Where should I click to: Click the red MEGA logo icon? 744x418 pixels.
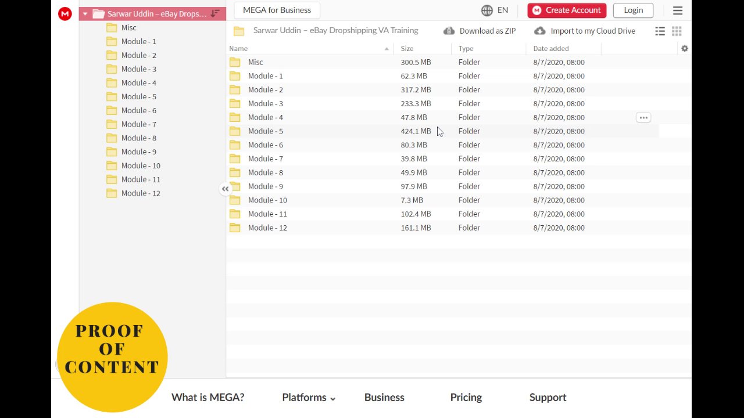click(x=65, y=14)
